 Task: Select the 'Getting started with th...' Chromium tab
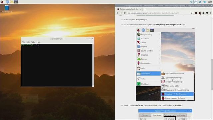point(129,9)
